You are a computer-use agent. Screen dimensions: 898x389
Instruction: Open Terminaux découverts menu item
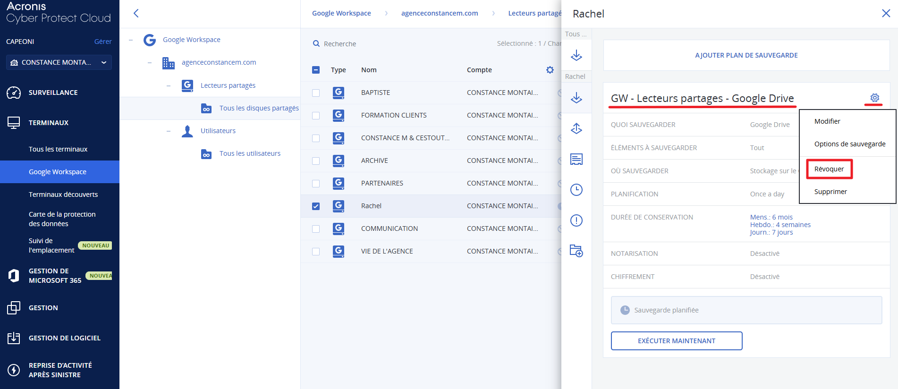(63, 194)
